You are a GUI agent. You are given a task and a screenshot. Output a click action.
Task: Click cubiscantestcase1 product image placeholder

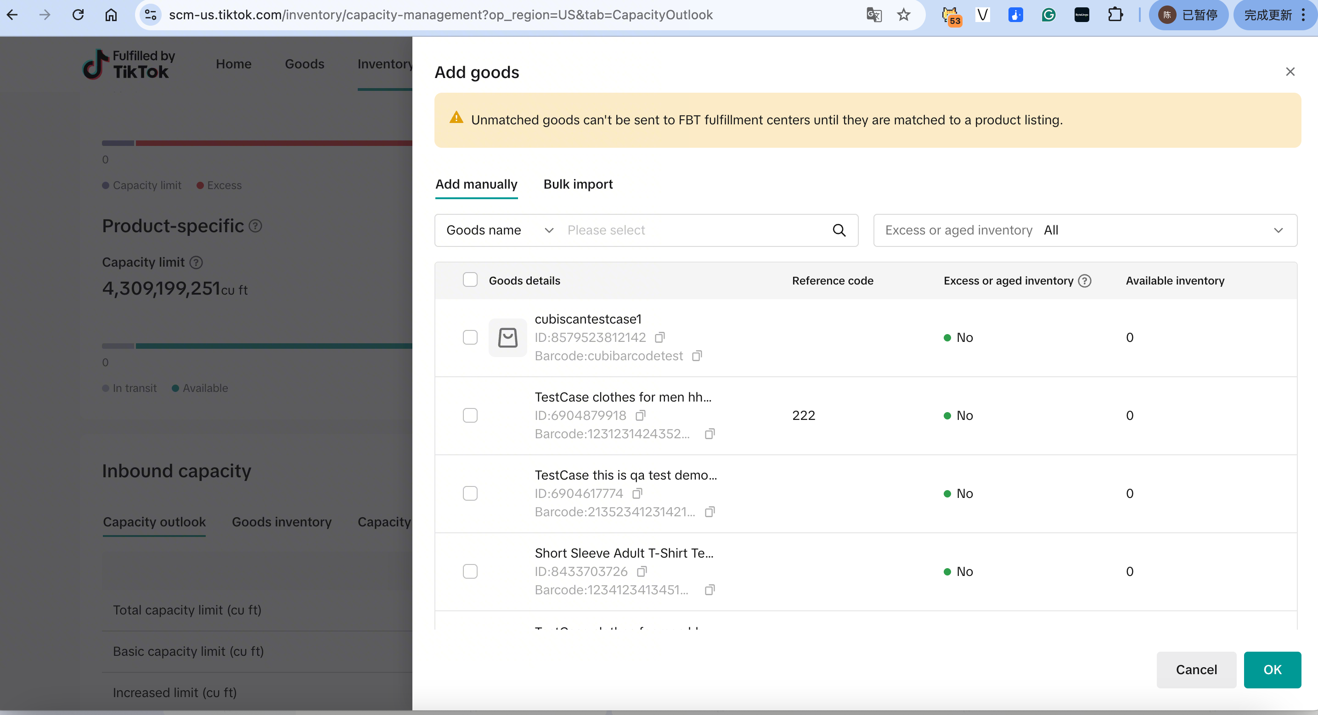(507, 338)
